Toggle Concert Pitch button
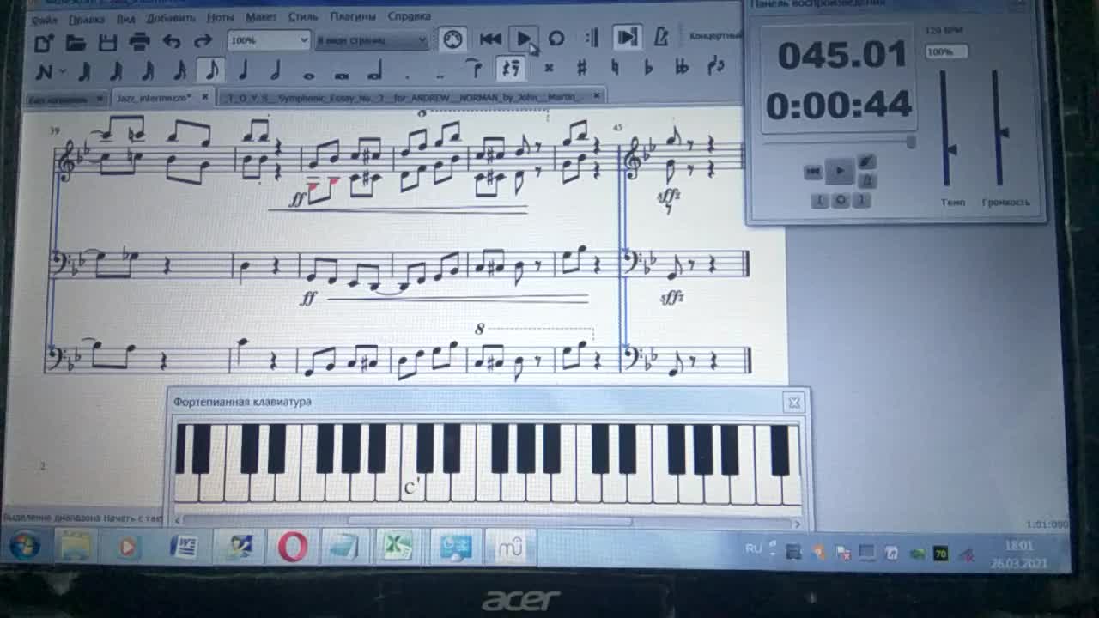Image resolution: width=1099 pixels, height=618 pixels. (714, 37)
